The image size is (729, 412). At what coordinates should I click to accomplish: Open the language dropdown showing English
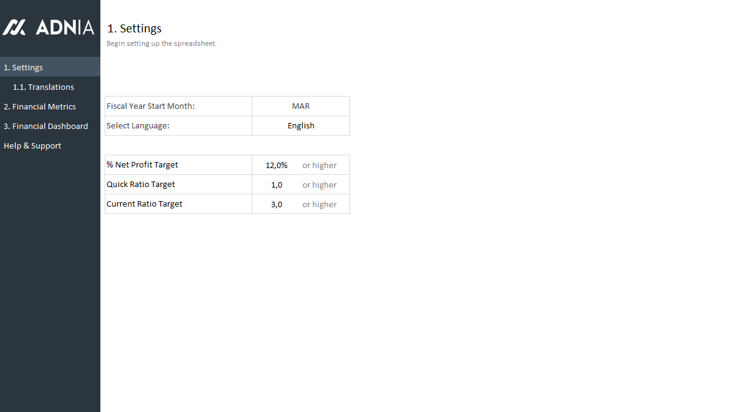[301, 125]
